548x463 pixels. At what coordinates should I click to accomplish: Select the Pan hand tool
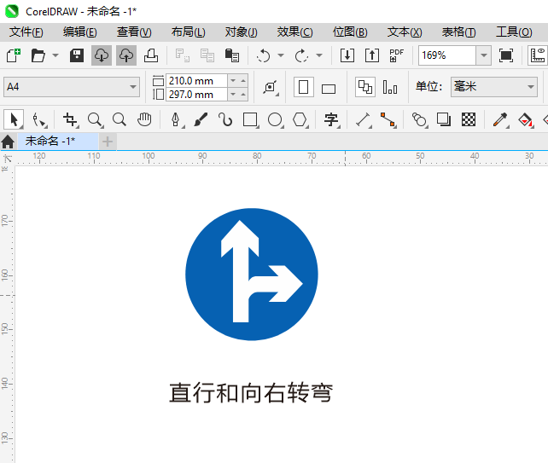click(144, 119)
